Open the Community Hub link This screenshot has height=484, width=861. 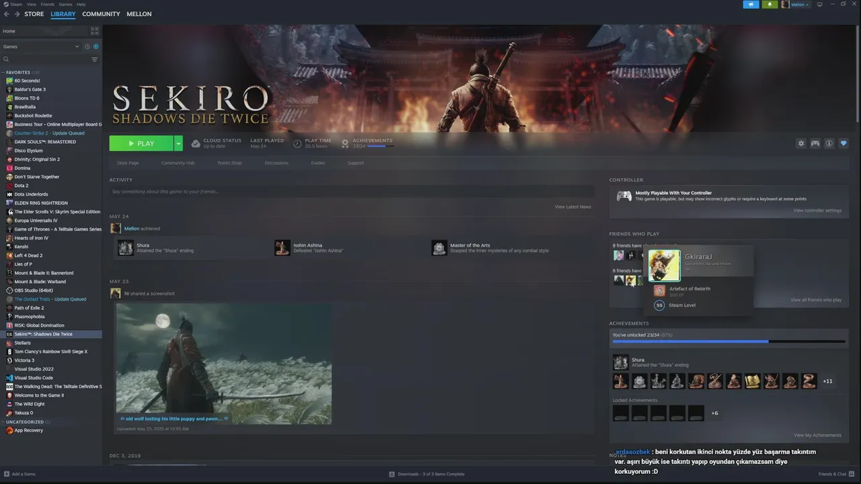(178, 163)
